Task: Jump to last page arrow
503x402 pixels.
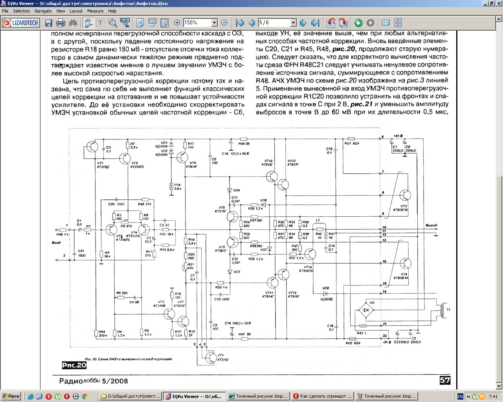Action: point(315,23)
